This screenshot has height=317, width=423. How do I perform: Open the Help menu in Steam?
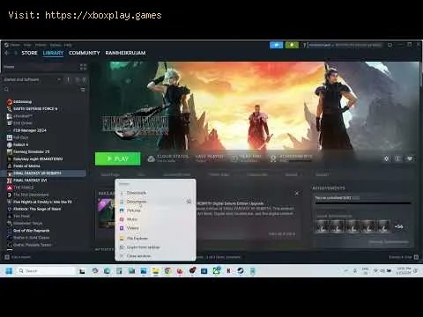point(68,45)
